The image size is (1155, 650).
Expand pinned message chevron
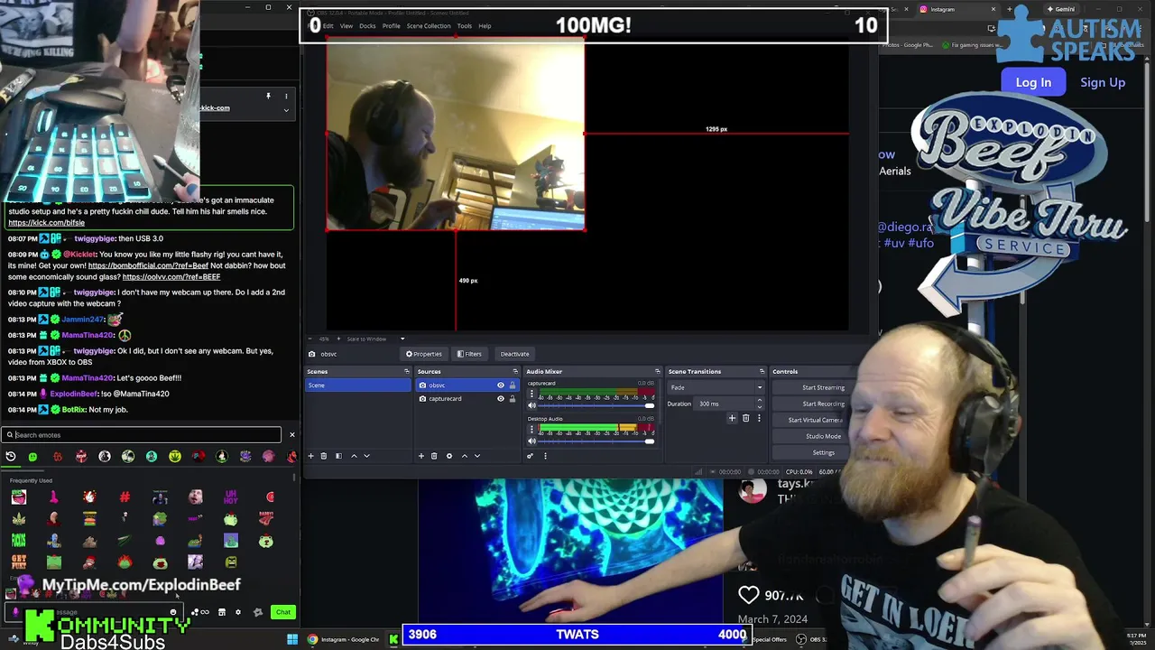point(286,110)
